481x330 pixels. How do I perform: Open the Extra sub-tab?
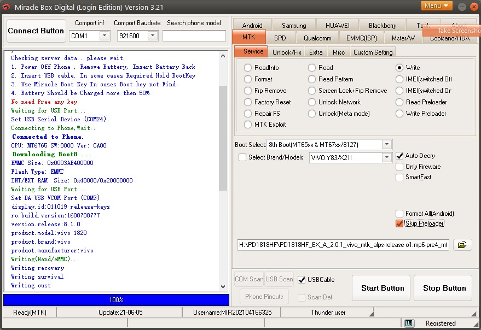pos(316,52)
